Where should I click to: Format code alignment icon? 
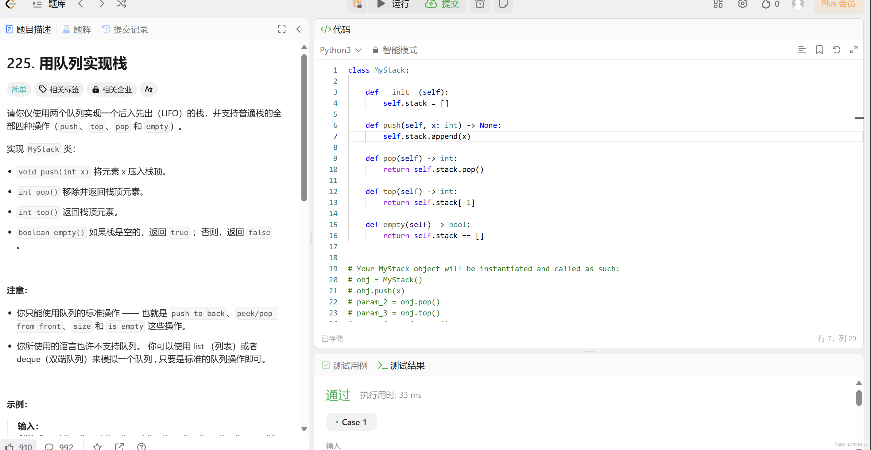pos(802,50)
